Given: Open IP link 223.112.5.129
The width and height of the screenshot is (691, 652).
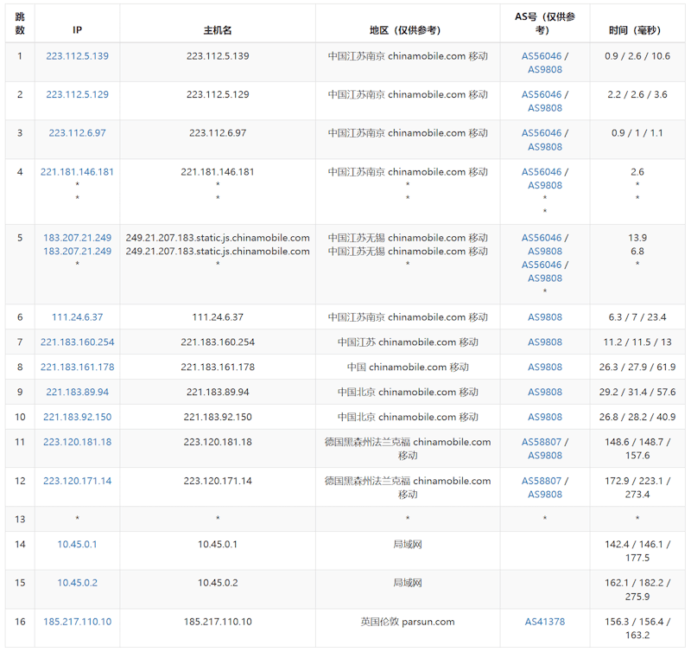Looking at the screenshot, I should [x=77, y=94].
